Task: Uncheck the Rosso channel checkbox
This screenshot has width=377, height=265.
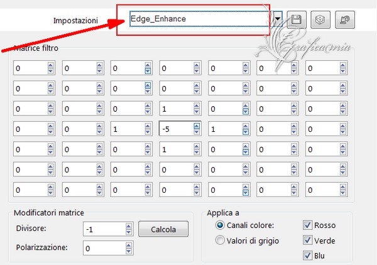Action: [307, 225]
